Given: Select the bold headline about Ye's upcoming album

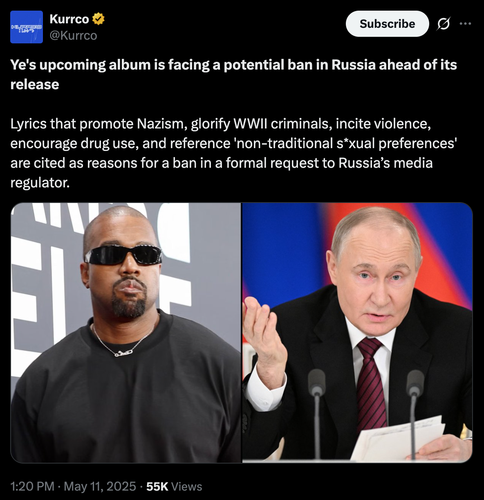Looking at the screenshot, I should pos(233,74).
